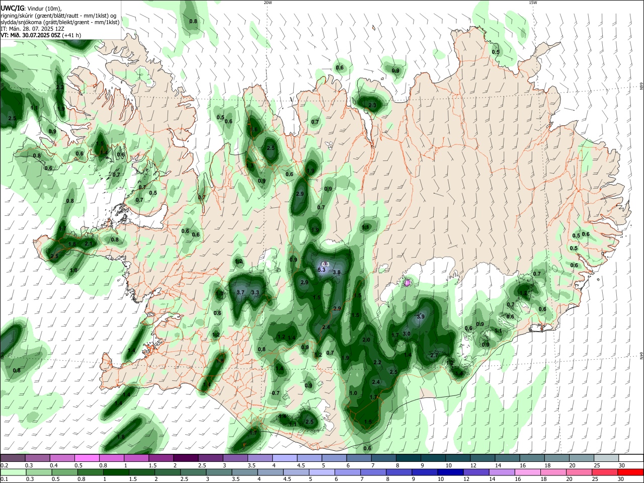Pick the snow swatch between 0.4 and 0.5
The height and width of the screenshot is (483, 644).
61,458
